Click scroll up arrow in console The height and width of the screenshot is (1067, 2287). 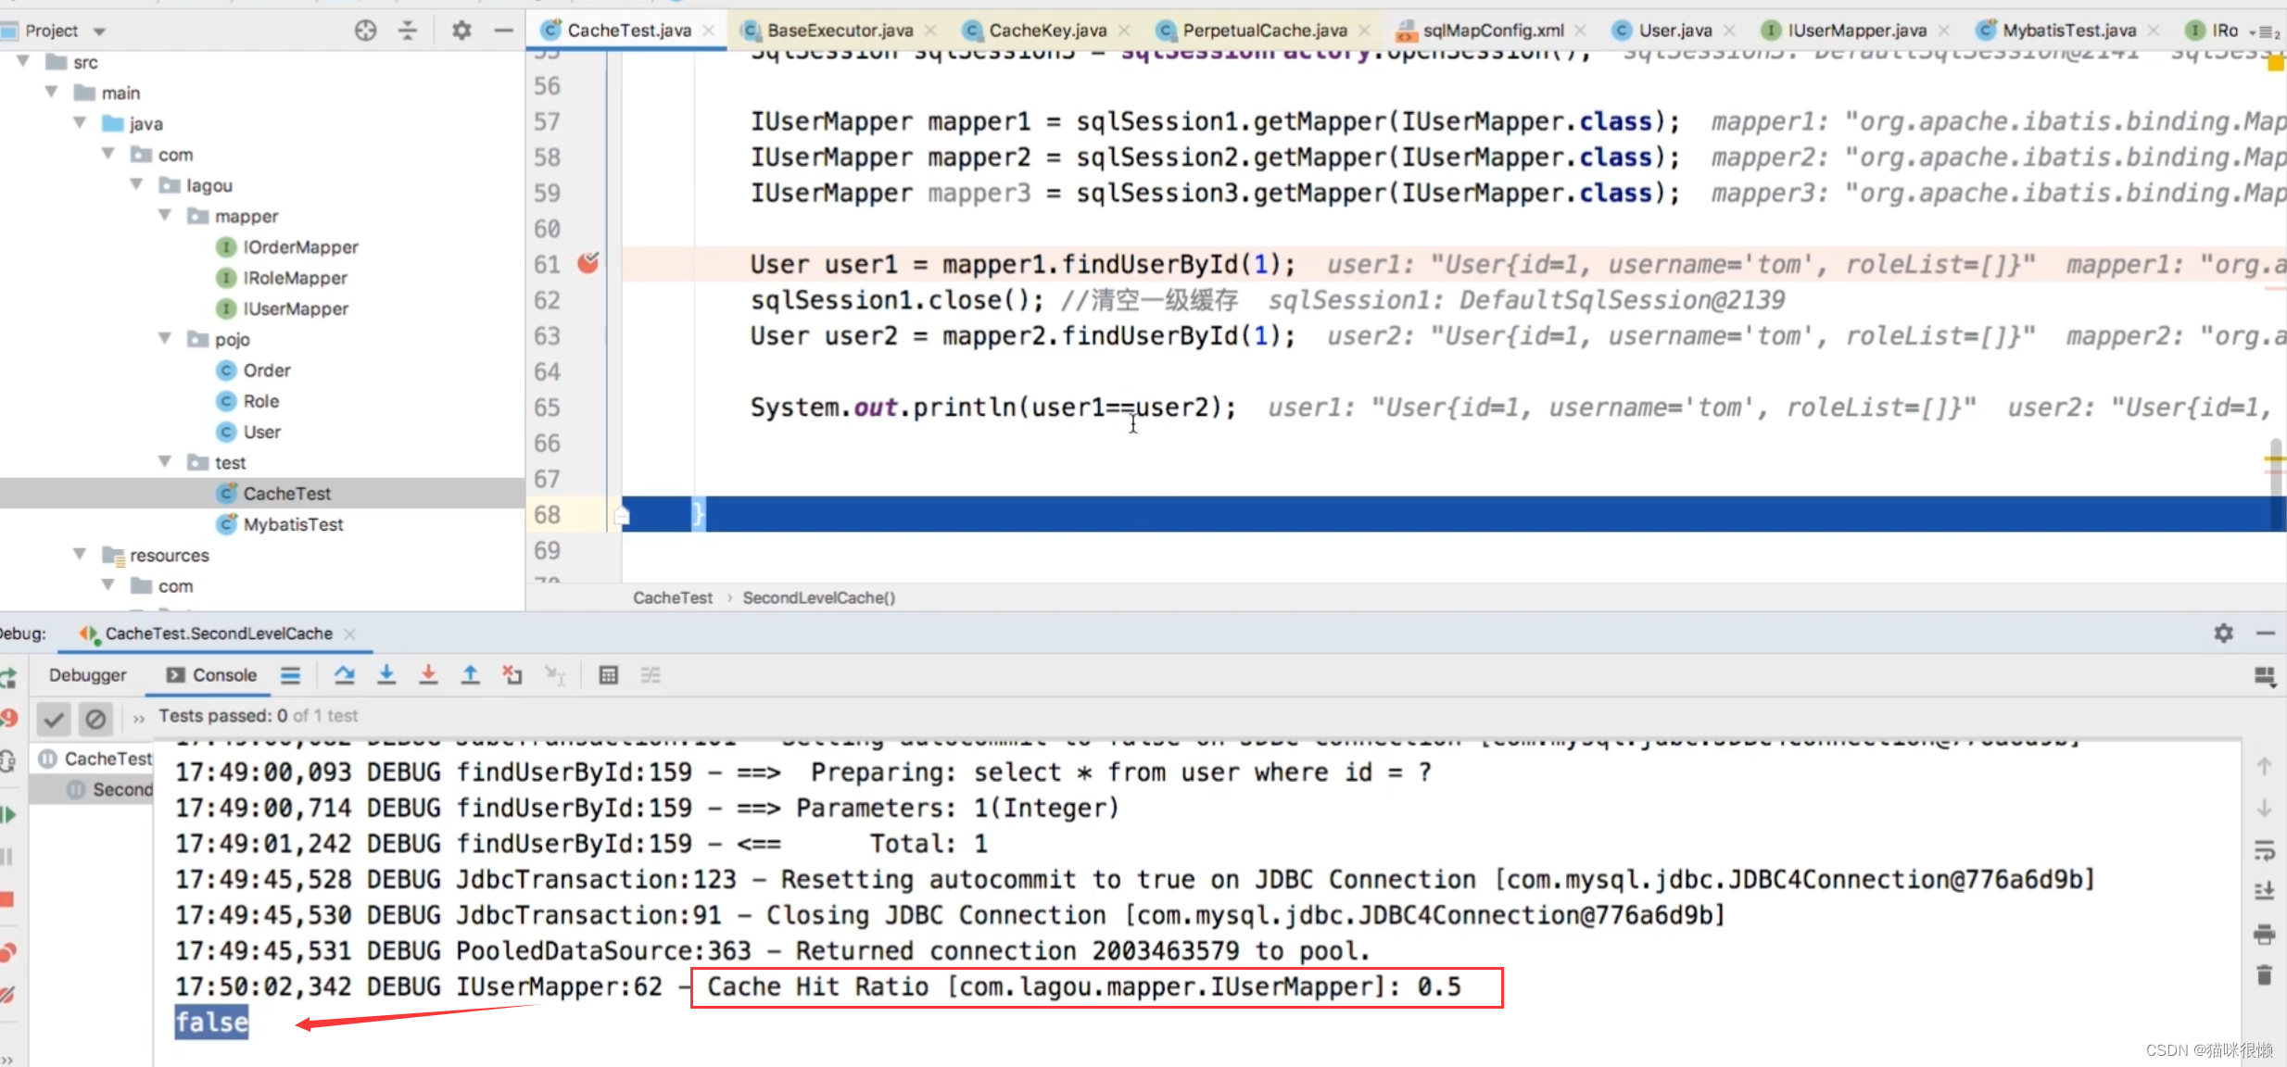[2265, 767]
